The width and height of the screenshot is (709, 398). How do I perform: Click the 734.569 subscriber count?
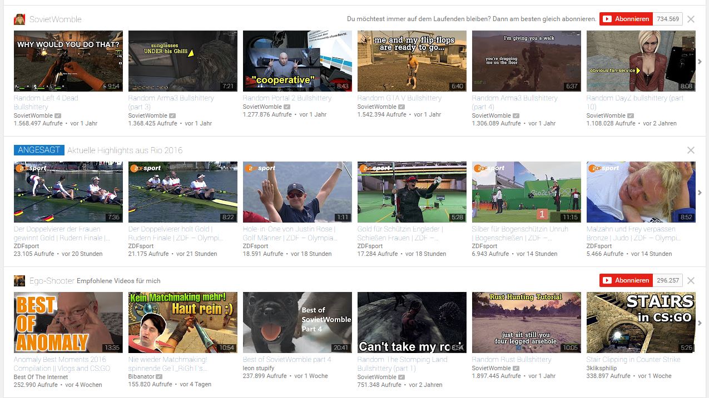(667, 19)
